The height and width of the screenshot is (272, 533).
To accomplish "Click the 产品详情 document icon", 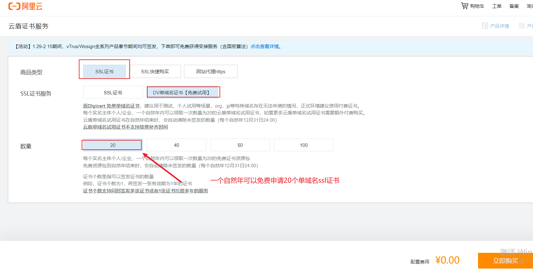I will tap(485, 26).
